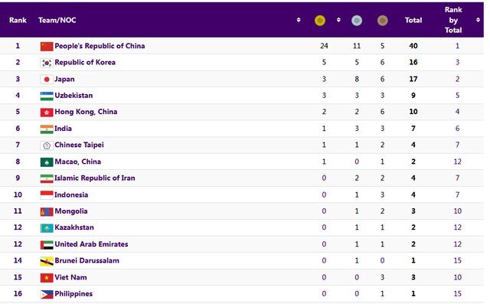Screen dimensions: 490x304
Task: Open the United Arab Emirates link
Action: coord(91,244)
